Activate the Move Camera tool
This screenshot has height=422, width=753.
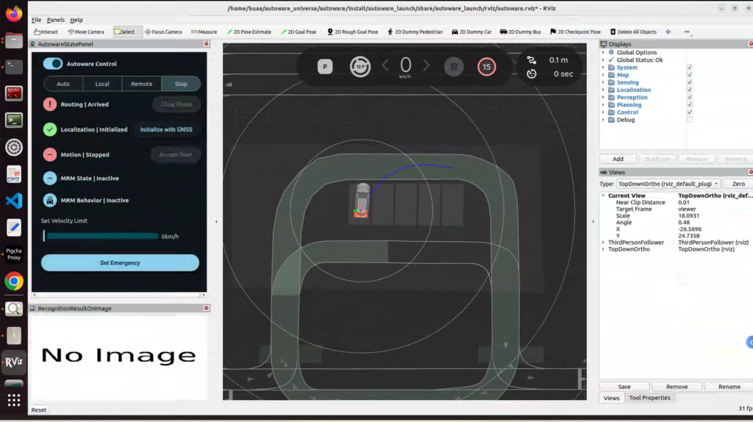(x=86, y=32)
